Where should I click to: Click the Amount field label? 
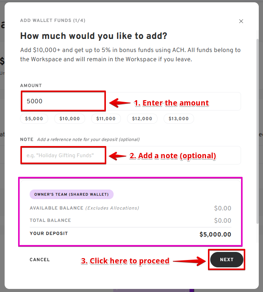[x=31, y=86]
